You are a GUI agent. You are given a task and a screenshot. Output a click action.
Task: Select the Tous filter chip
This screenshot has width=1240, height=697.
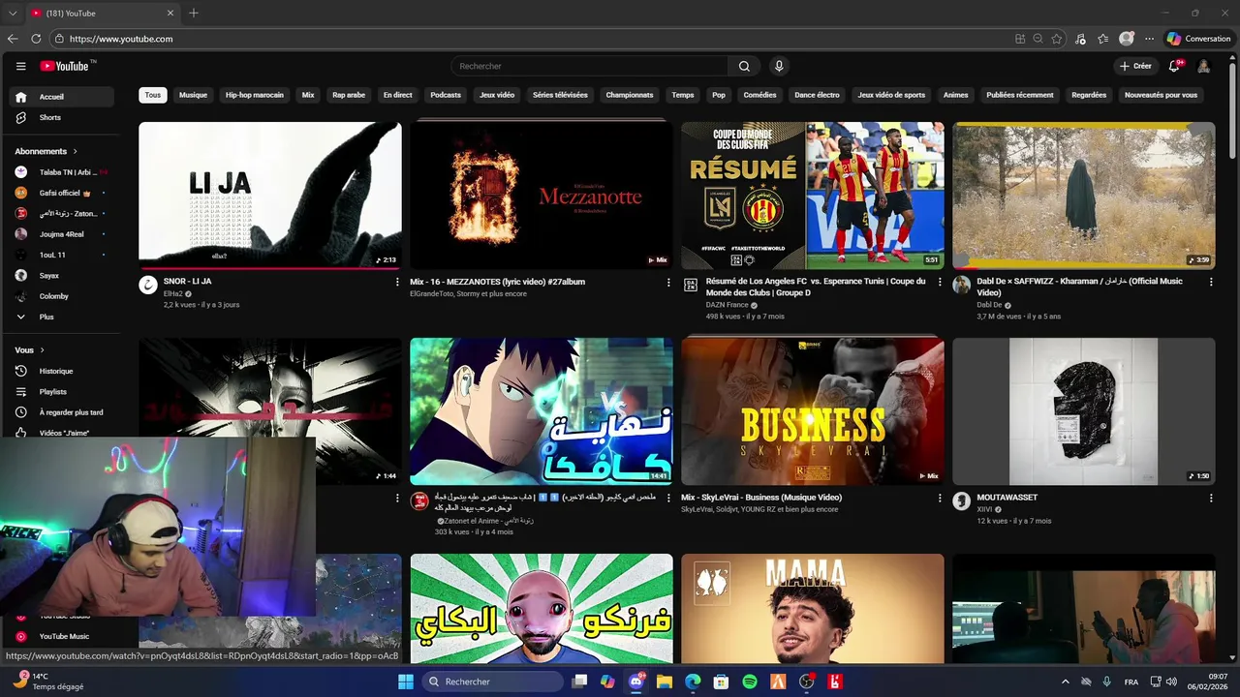(x=153, y=95)
